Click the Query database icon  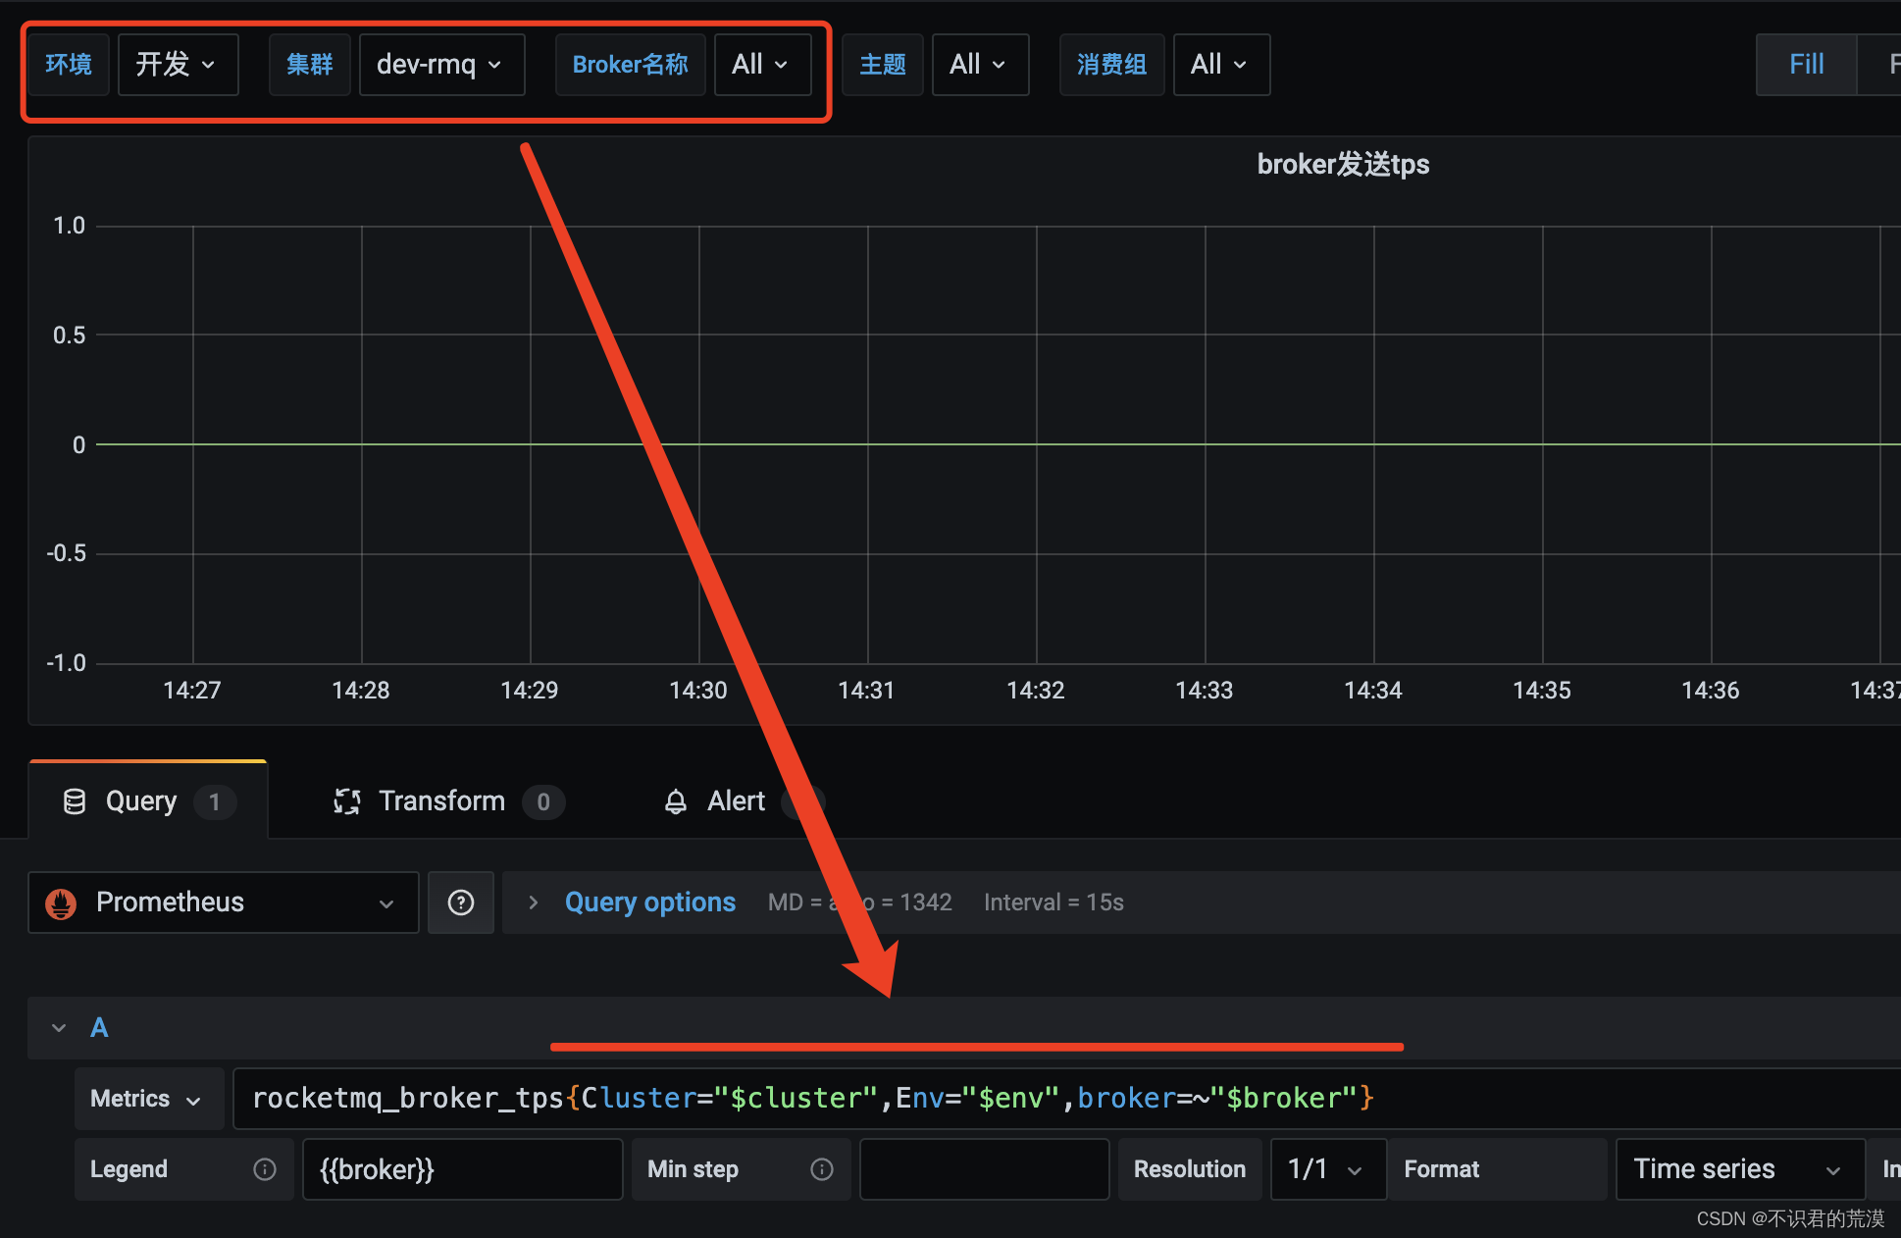(75, 801)
